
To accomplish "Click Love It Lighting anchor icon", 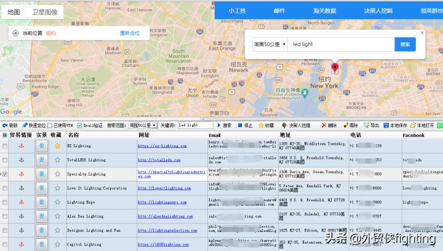I will 22,188.
